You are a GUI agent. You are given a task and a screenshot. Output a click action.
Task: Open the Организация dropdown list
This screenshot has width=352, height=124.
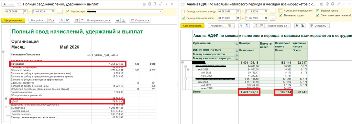tap(161, 12)
